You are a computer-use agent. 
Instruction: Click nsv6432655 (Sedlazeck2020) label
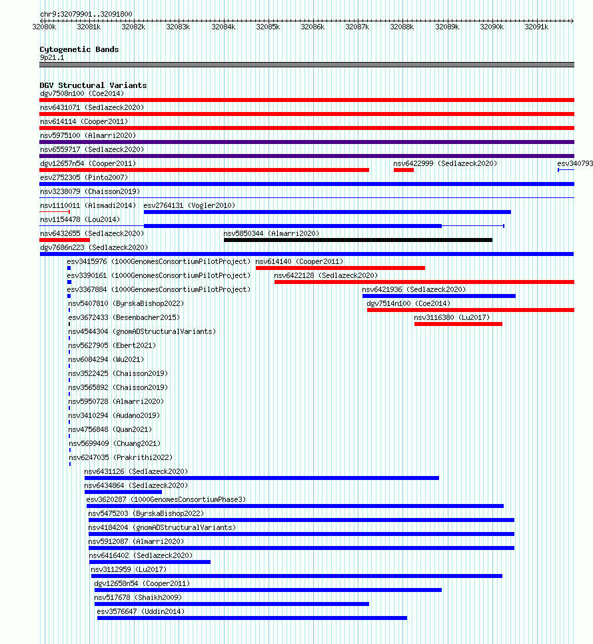[x=92, y=233]
